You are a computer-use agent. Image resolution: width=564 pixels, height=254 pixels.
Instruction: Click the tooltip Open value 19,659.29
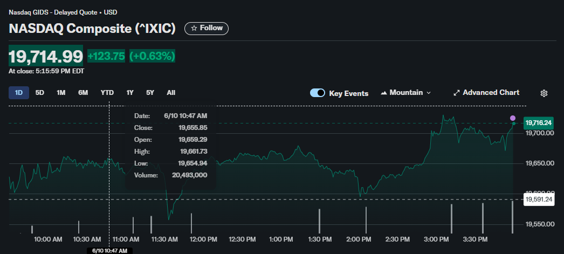pyautogui.click(x=193, y=140)
